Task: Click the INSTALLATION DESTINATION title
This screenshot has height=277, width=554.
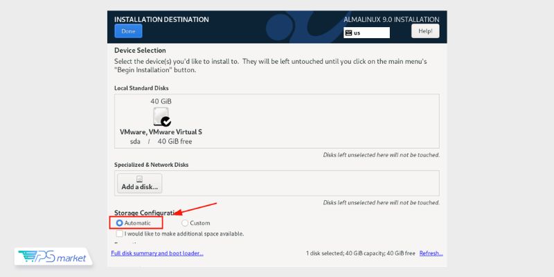Action: 161,19
